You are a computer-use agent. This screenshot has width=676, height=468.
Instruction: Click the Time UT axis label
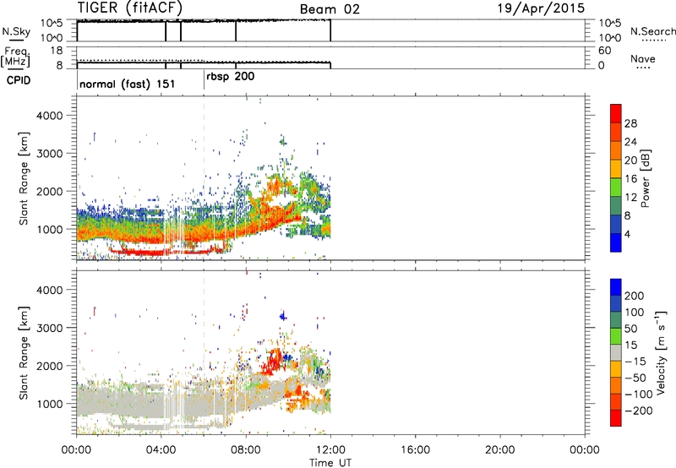330,463
